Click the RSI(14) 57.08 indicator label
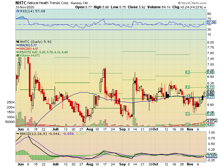Screen dimensions: 220x167 click(33, 11)
